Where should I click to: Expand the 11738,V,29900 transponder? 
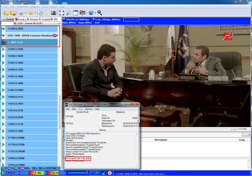3,138
